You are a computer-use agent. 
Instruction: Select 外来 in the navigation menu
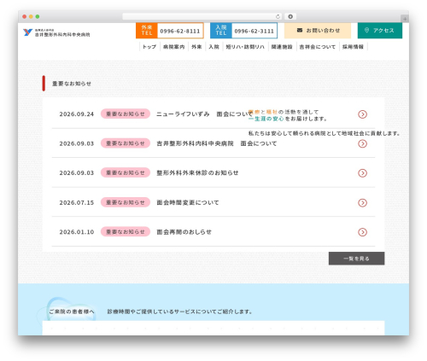[196, 47]
